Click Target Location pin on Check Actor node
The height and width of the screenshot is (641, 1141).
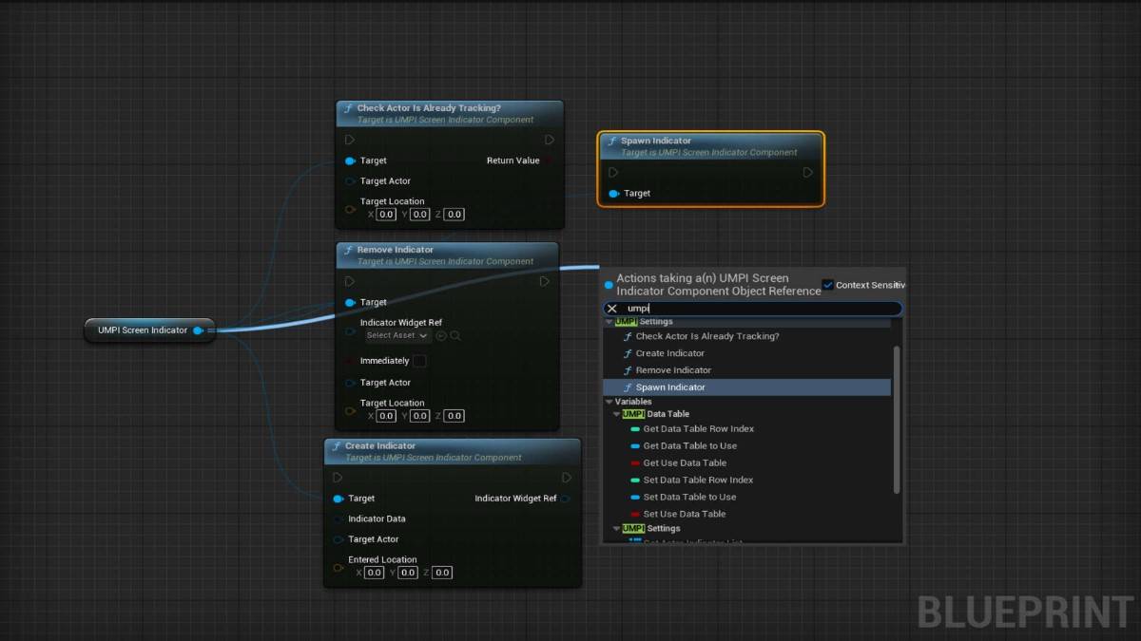point(351,208)
